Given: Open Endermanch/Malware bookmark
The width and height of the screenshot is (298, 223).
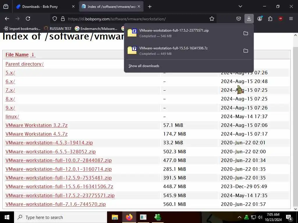Looking at the screenshot, I should (96, 29).
